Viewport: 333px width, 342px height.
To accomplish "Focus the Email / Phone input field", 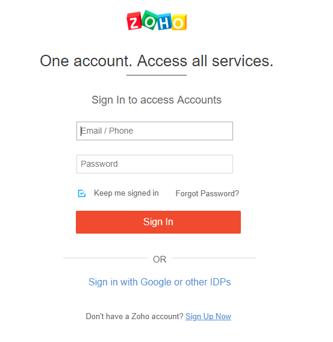I will [x=155, y=131].
